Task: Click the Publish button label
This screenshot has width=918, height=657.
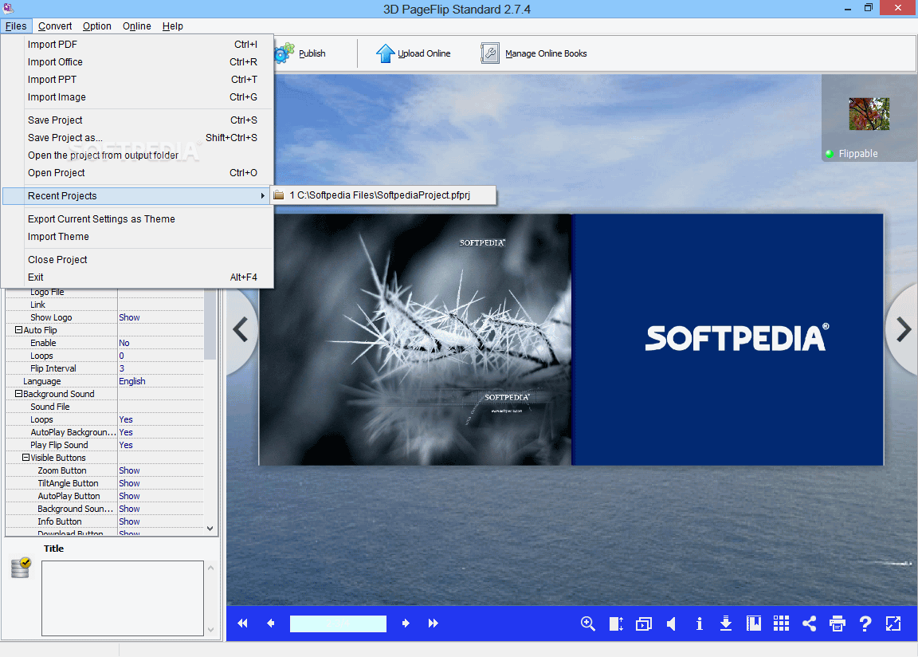Action: click(312, 53)
